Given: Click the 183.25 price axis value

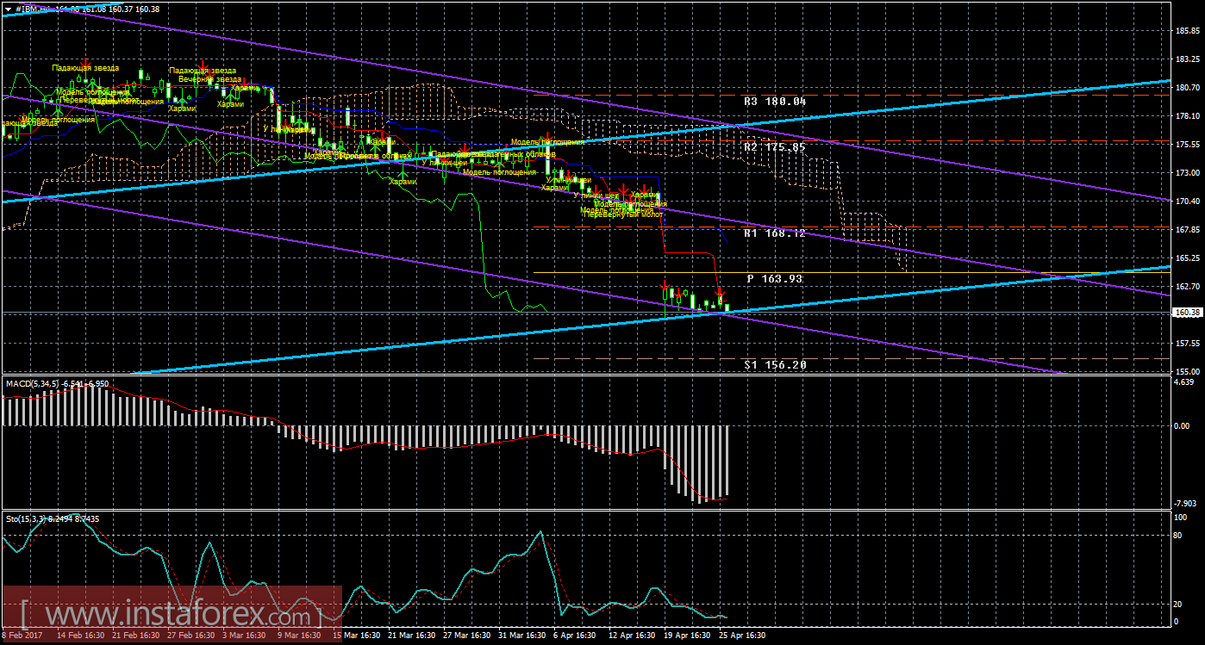Looking at the screenshot, I should (x=1188, y=59).
